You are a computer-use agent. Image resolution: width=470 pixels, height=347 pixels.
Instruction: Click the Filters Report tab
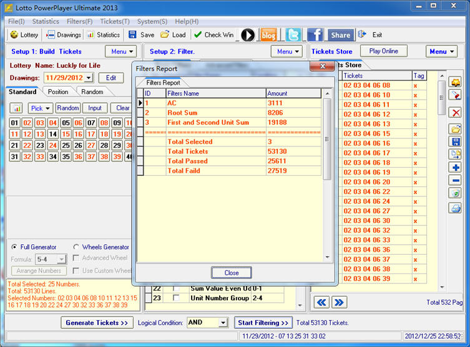[163, 83]
